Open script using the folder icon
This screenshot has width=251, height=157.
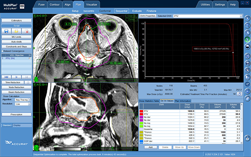point(16,31)
